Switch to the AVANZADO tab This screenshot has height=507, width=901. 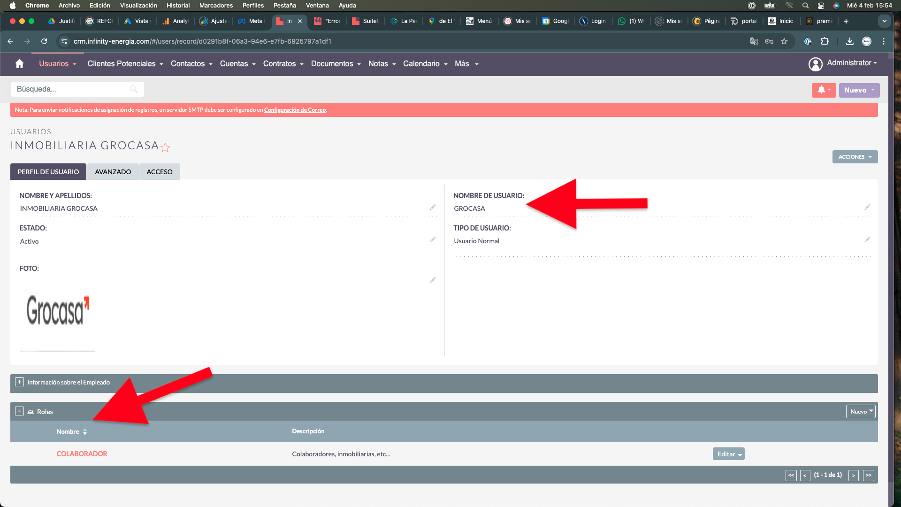click(113, 172)
